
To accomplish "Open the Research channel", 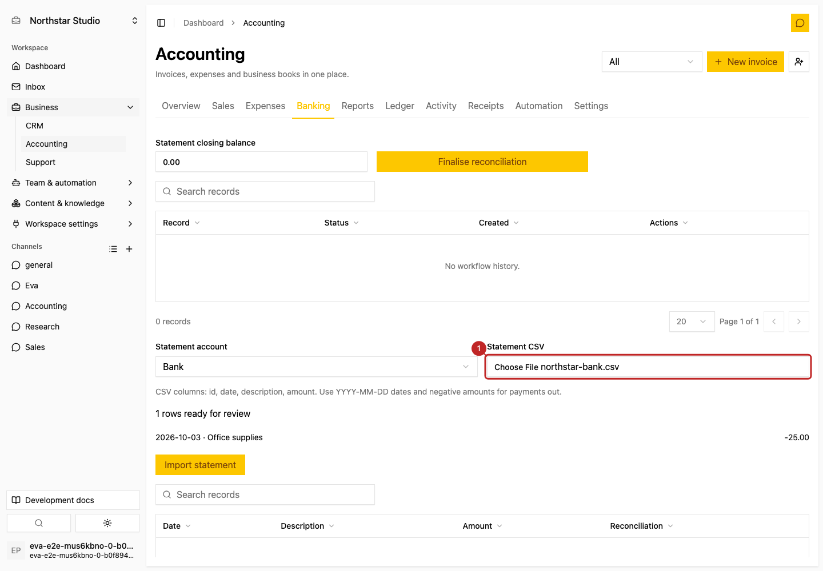I will (x=73, y=327).
